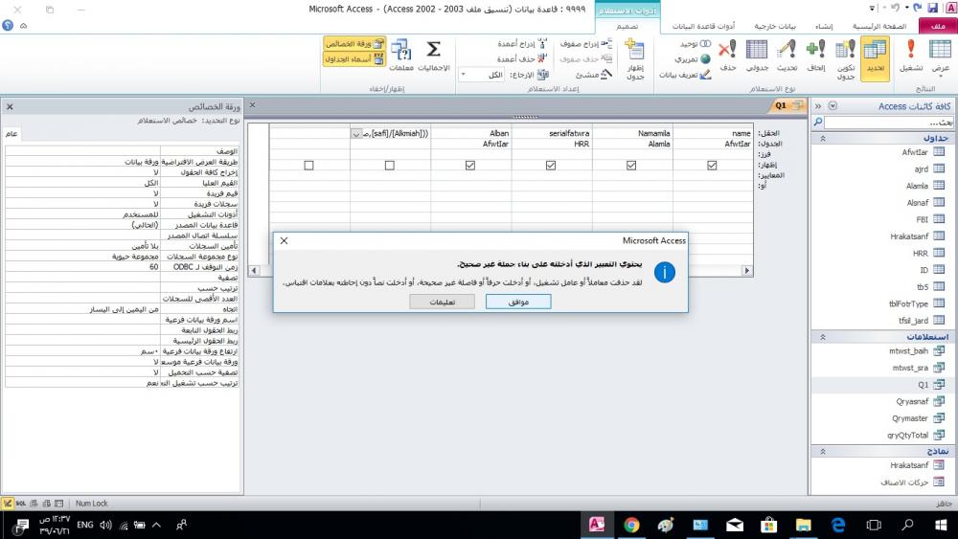Click the Help (تعليمات) button in dialog
The image size is (958, 539).
(442, 301)
